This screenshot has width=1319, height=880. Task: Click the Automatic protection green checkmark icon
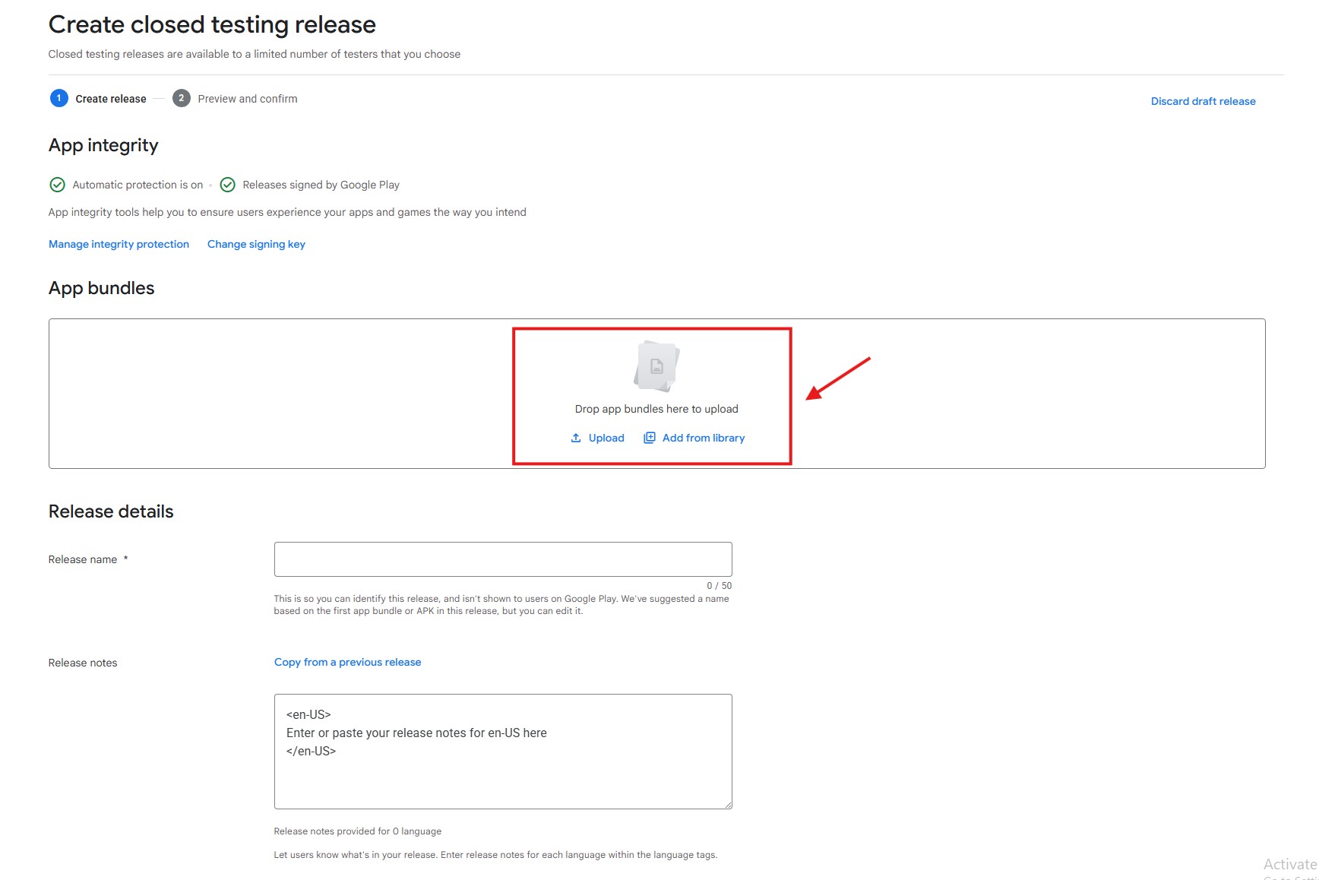point(57,185)
